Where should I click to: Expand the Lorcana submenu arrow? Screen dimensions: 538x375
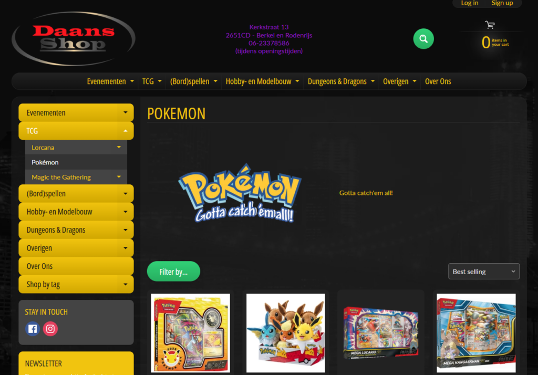(x=119, y=148)
